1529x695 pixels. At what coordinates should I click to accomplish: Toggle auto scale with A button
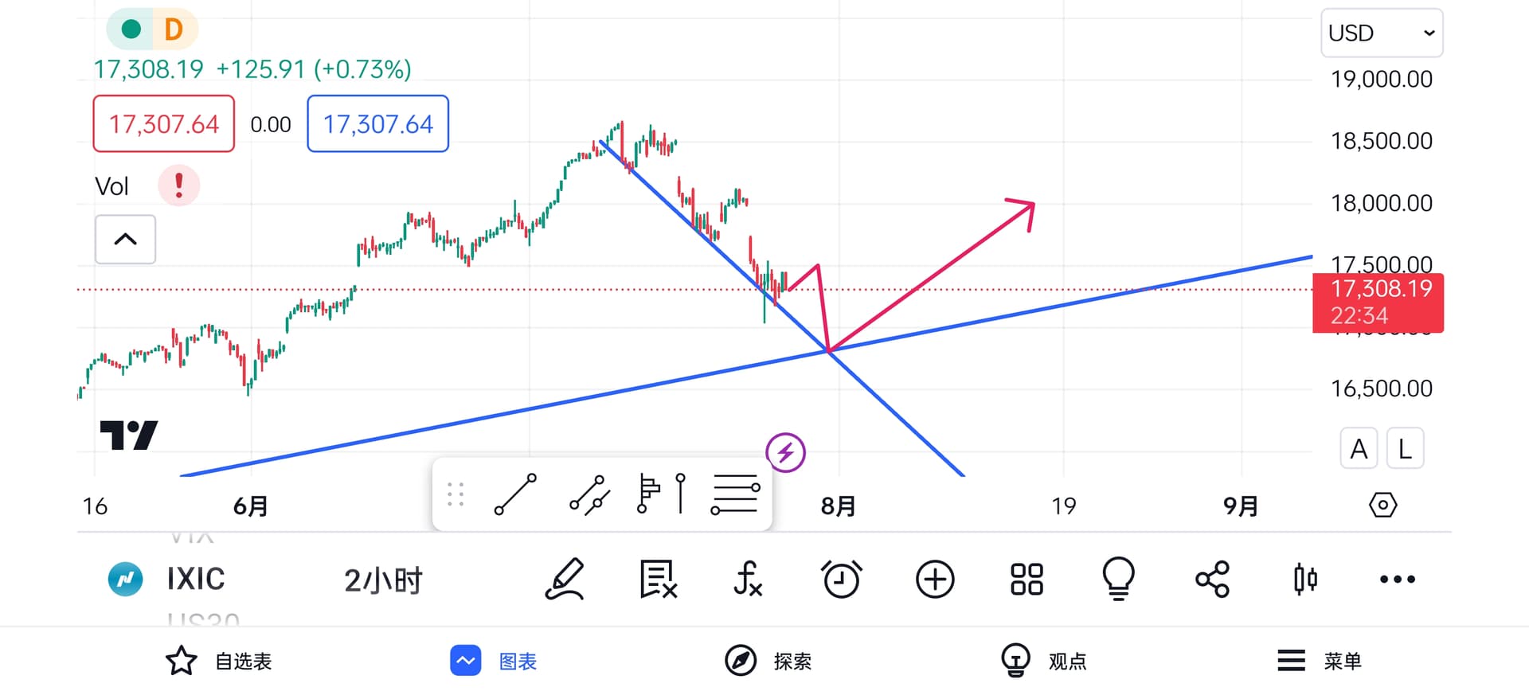point(1359,449)
